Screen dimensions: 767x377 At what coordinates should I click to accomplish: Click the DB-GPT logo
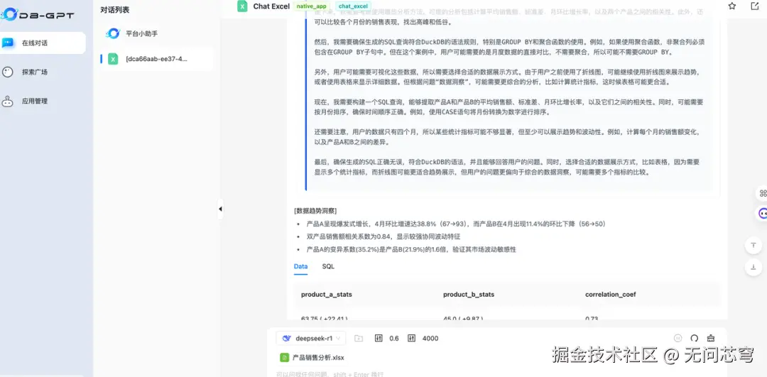pyautogui.click(x=37, y=15)
